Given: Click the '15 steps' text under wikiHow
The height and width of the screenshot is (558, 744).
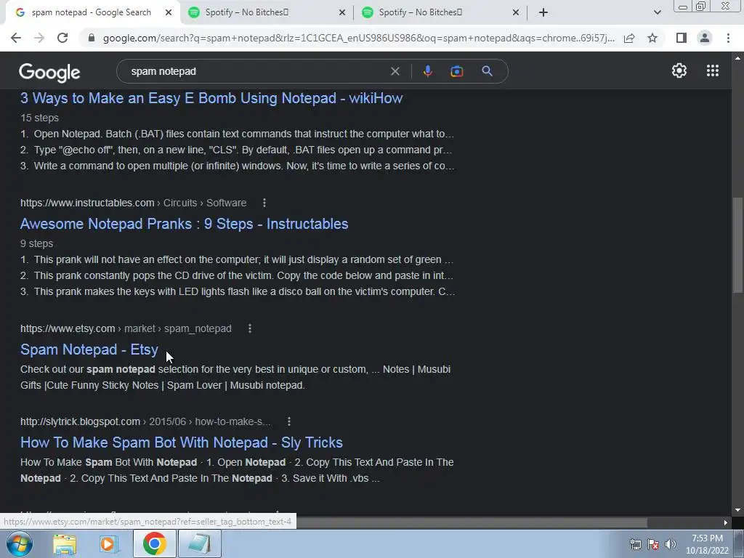Looking at the screenshot, I should 39,118.
